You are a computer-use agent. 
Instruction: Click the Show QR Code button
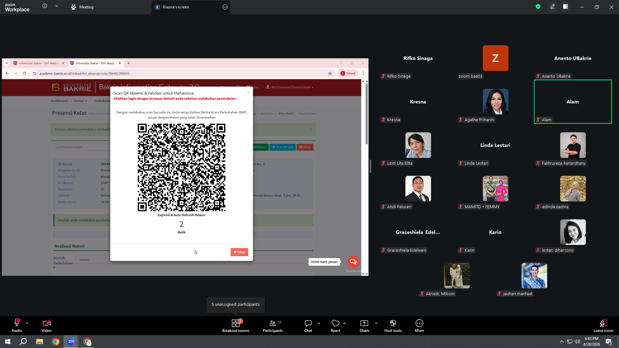[x=282, y=147]
